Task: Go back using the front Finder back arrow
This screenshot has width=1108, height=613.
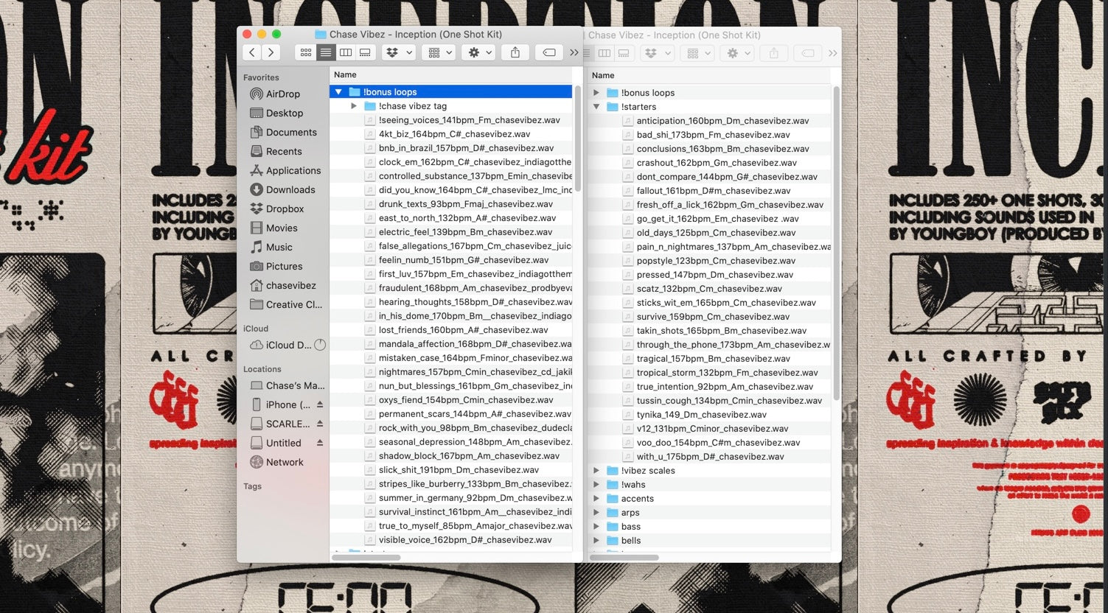Action: [252, 52]
